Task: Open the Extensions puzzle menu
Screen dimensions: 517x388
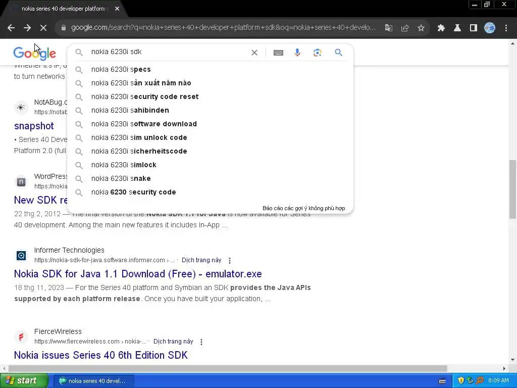Action: (441, 28)
